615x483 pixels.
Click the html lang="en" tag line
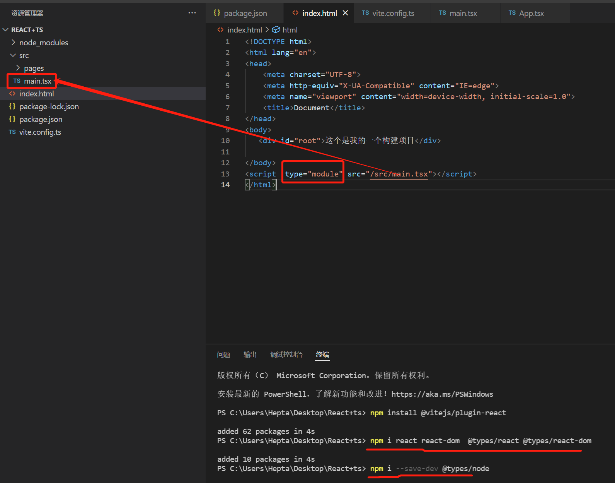[x=281, y=53]
